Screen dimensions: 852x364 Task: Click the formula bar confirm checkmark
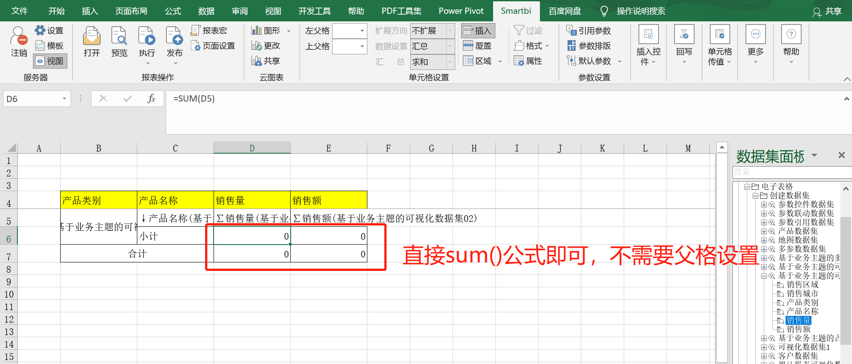pos(127,98)
